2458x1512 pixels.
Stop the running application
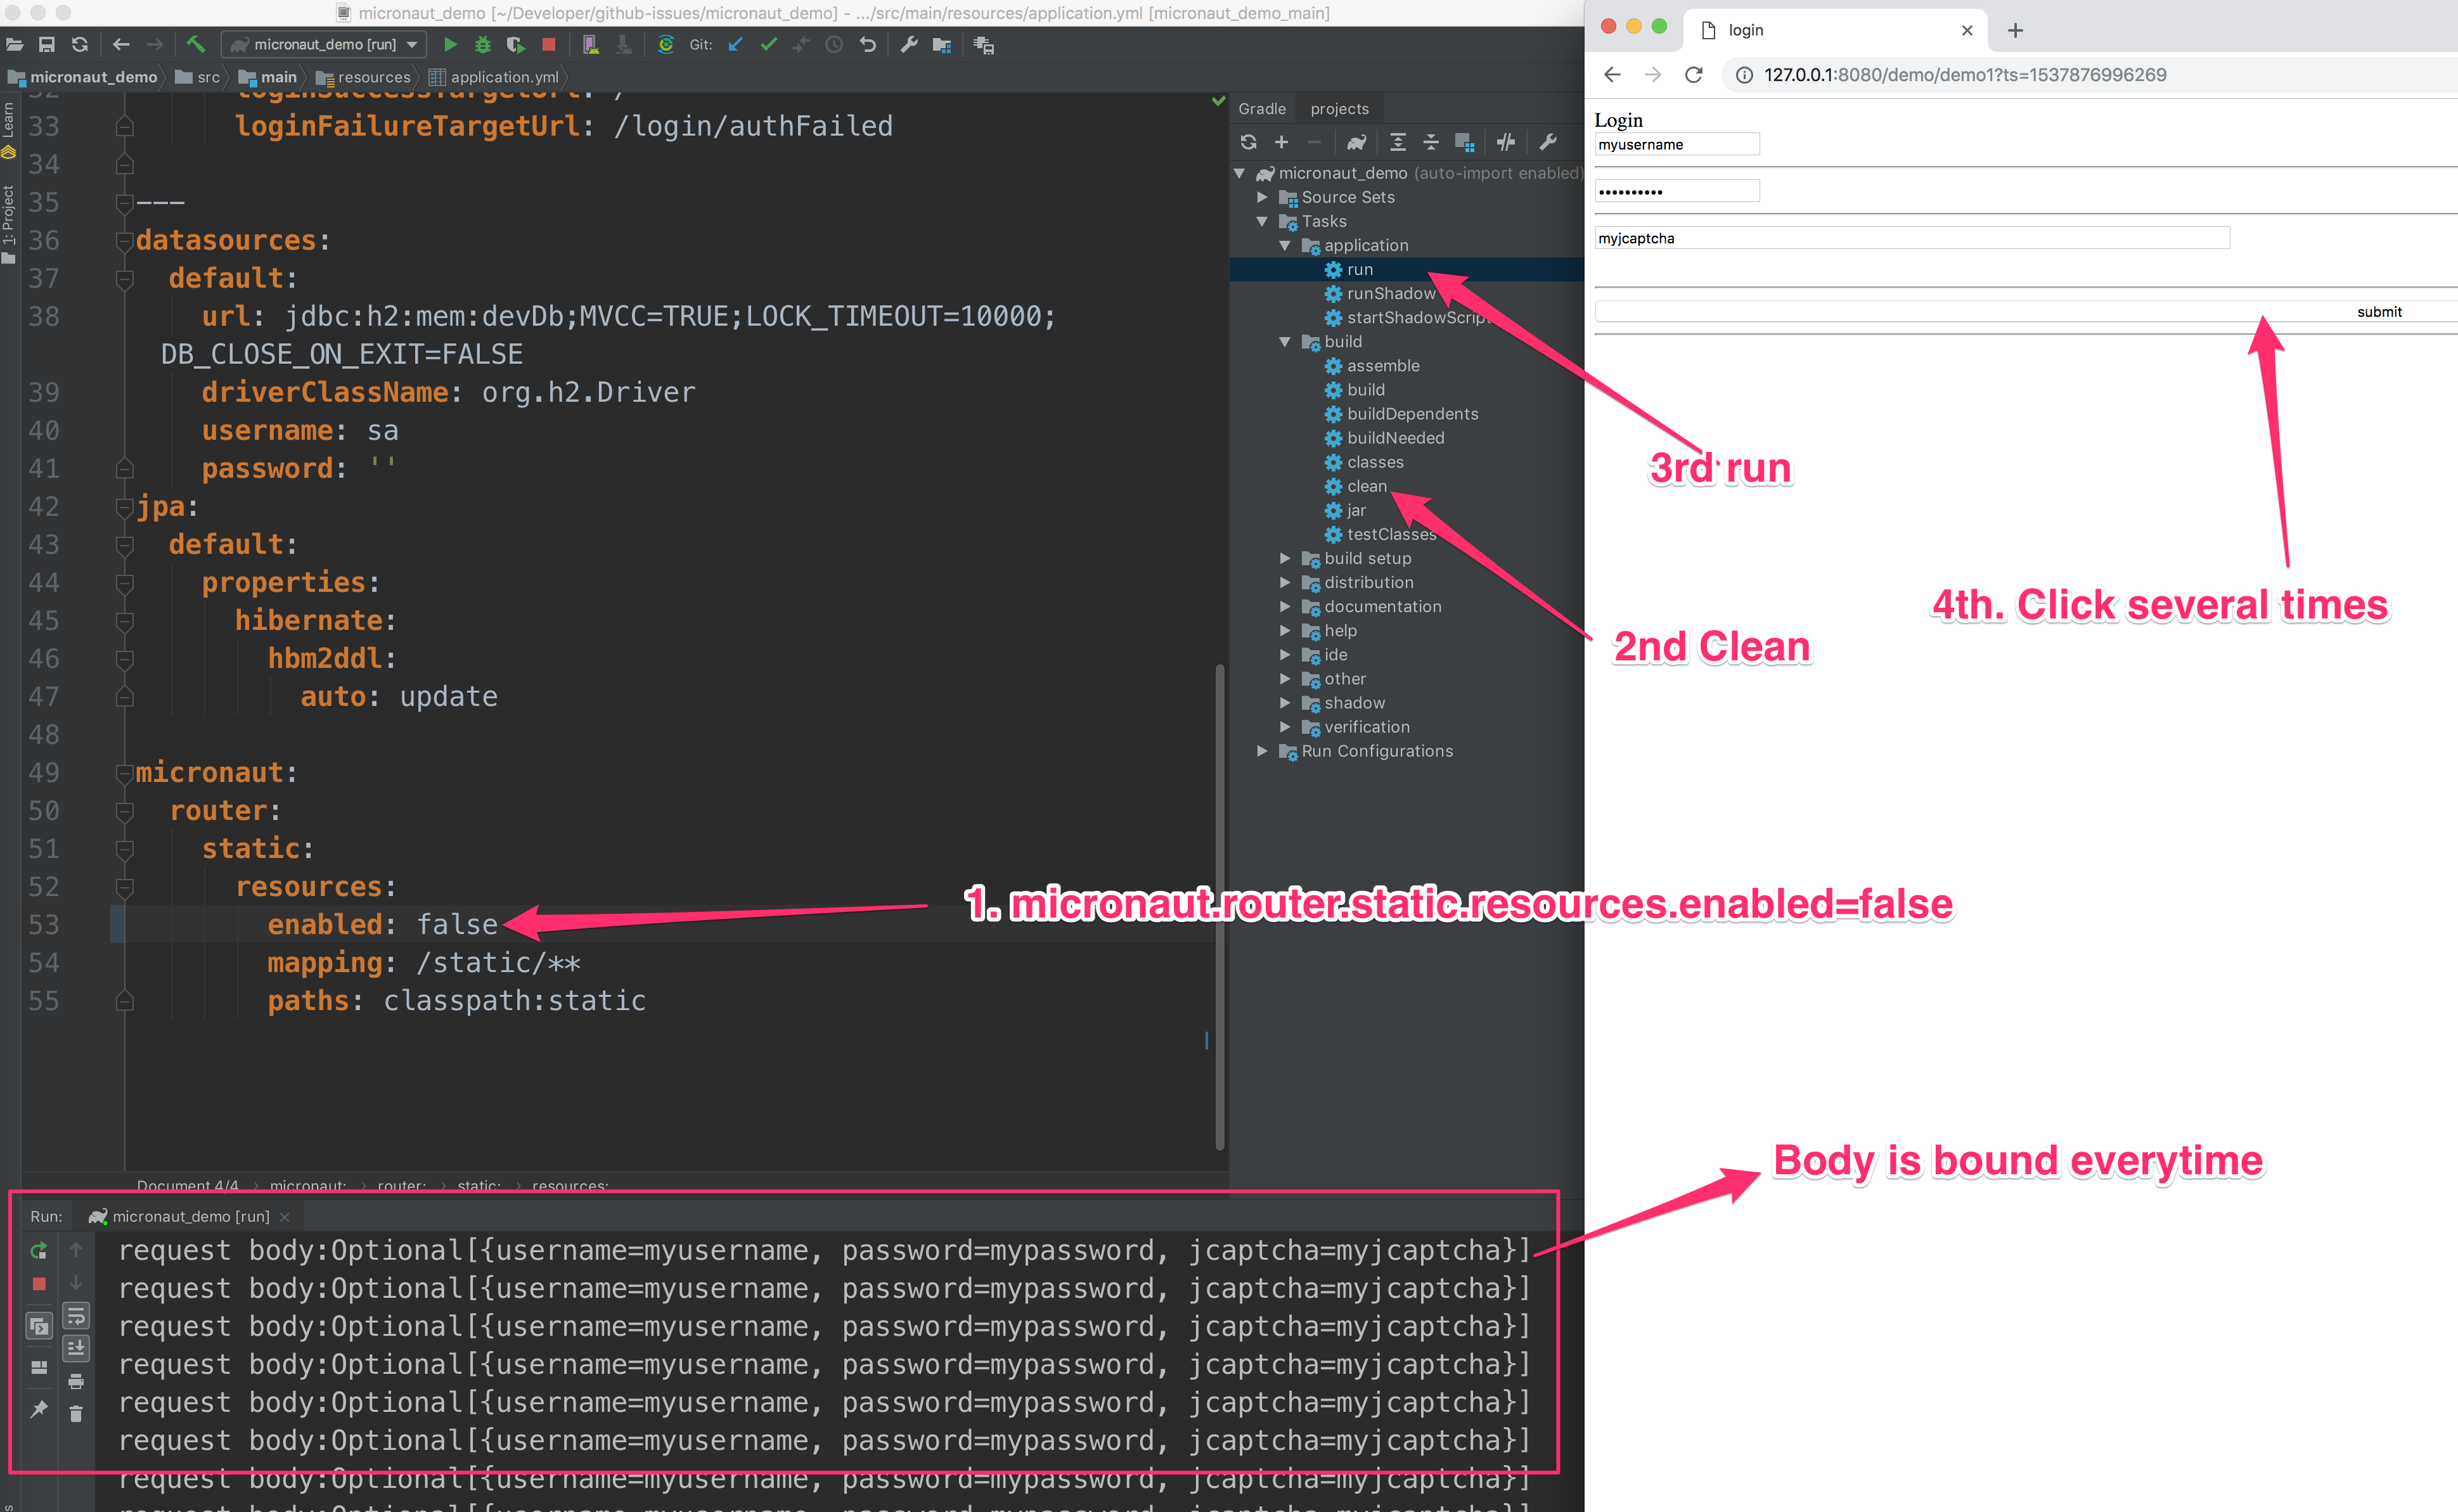pos(549,44)
